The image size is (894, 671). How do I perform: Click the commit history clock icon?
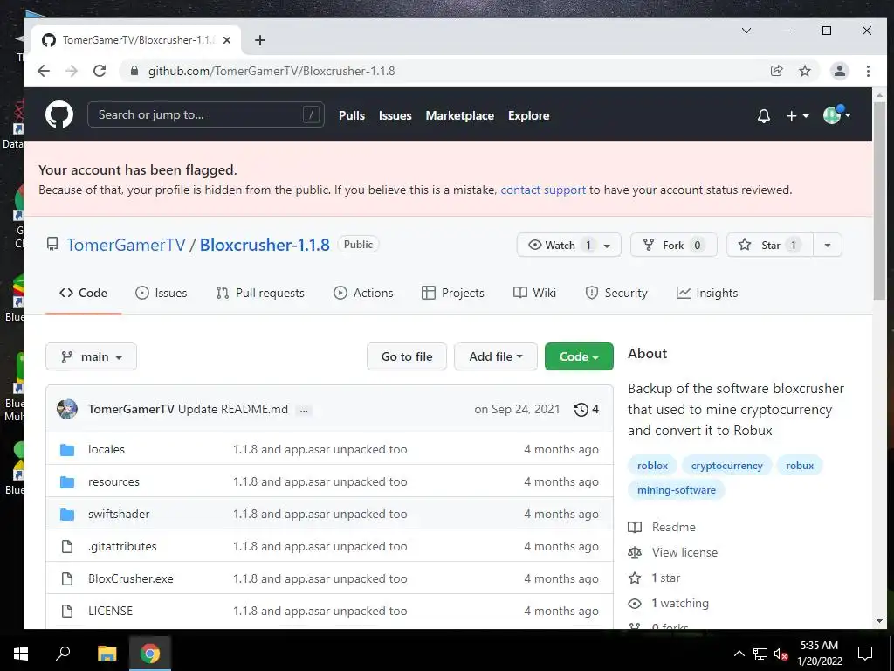[x=581, y=409]
